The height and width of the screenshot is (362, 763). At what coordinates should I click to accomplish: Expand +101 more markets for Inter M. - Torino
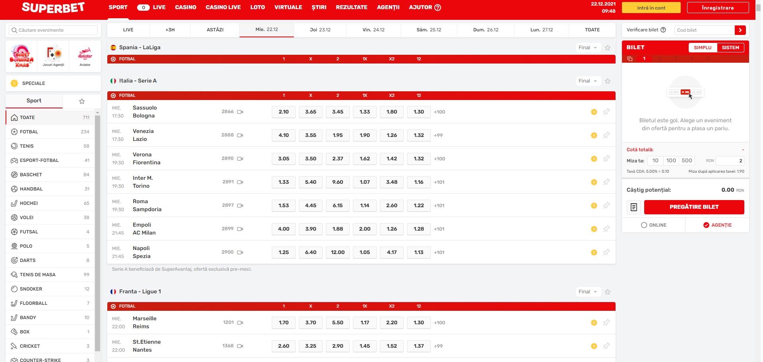pyautogui.click(x=439, y=182)
